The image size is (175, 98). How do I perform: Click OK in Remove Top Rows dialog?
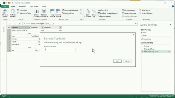tap(117, 61)
